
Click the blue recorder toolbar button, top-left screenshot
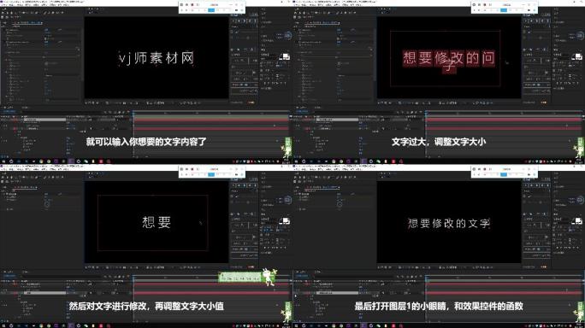tap(211, 10)
